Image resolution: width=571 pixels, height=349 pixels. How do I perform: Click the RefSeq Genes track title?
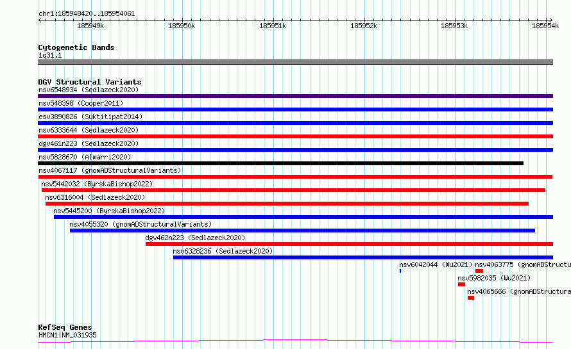point(65,327)
